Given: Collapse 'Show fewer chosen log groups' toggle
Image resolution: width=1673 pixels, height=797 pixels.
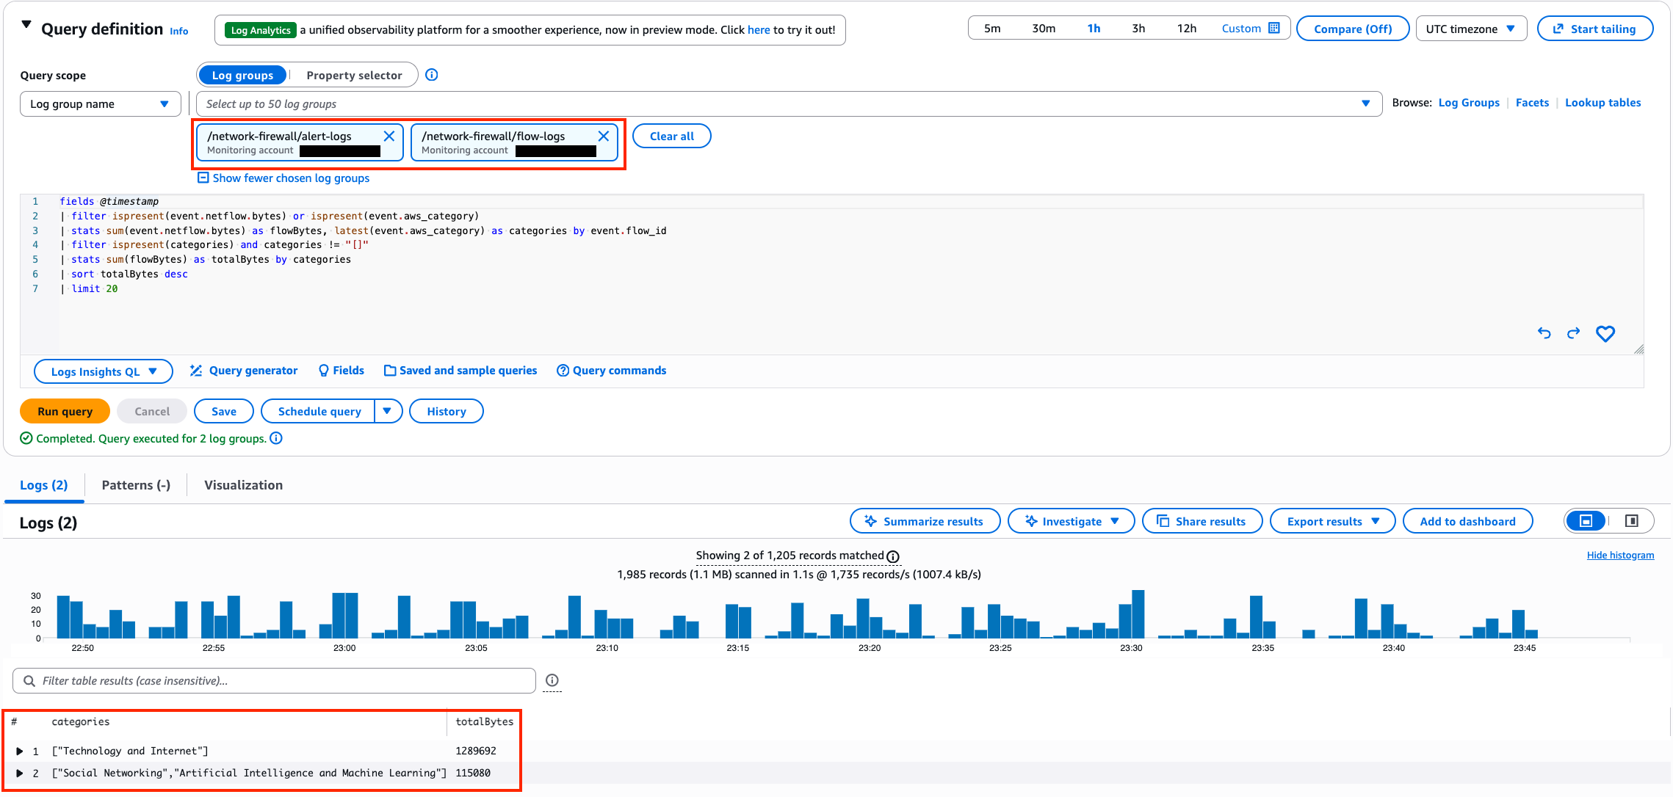Looking at the screenshot, I should point(283,178).
